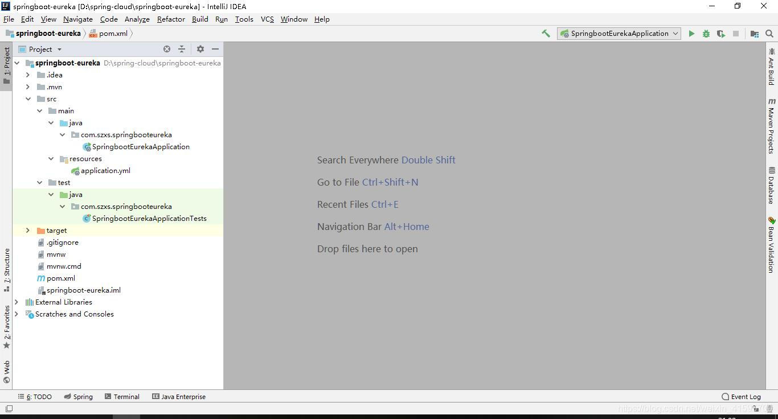Open the VCS menu

click(267, 19)
